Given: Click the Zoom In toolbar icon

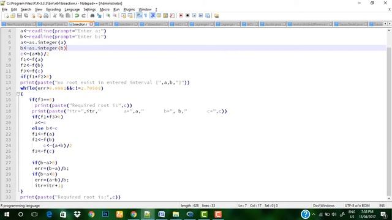Looking at the screenshot, I should pyautogui.click(x=108, y=16).
